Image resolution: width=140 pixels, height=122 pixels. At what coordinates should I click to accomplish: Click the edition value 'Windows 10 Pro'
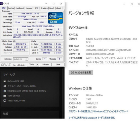tap(94, 95)
